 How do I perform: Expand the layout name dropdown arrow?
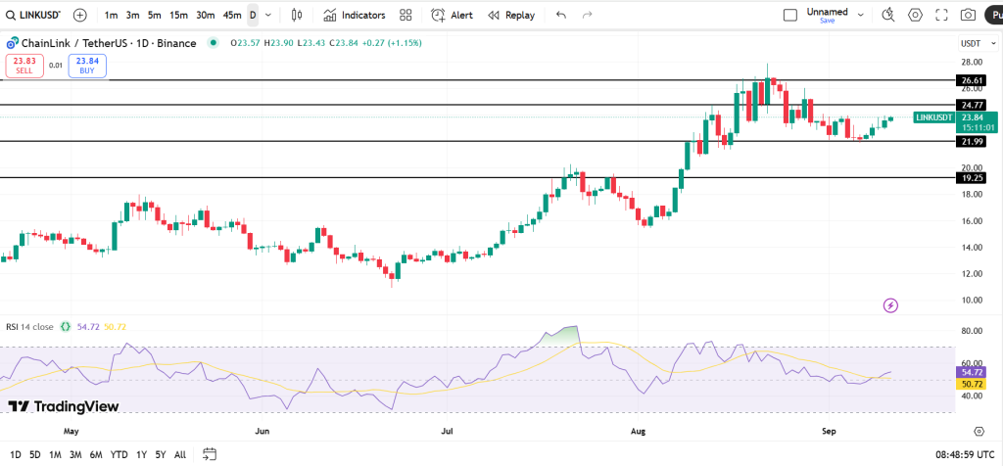pos(860,15)
